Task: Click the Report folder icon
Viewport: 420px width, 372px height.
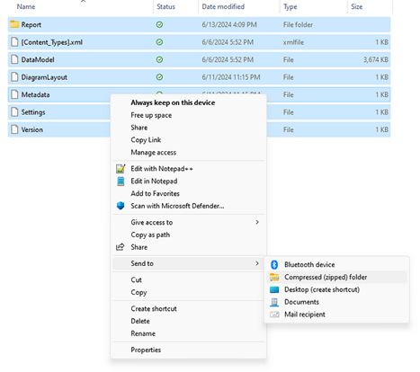Action: 14,24
